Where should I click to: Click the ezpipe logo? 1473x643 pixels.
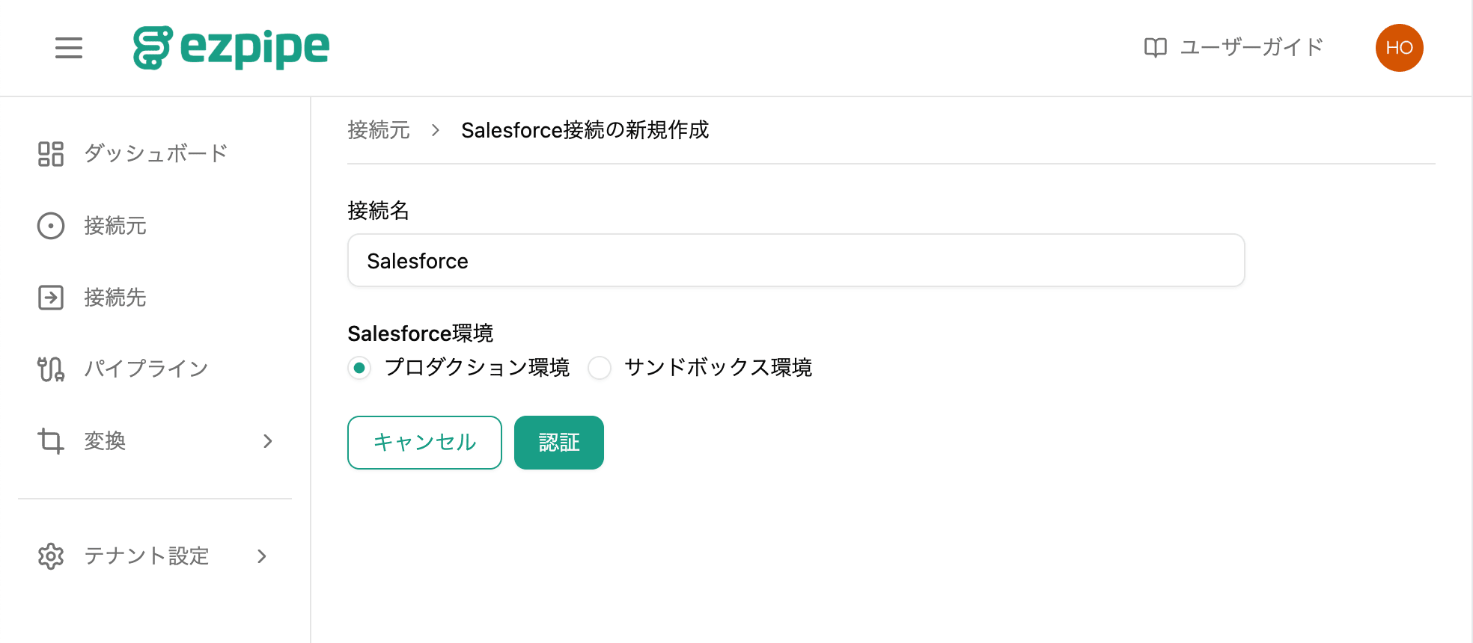[231, 48]
